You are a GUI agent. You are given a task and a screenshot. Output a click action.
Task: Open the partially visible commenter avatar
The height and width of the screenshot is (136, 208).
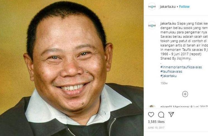(152, 106)
